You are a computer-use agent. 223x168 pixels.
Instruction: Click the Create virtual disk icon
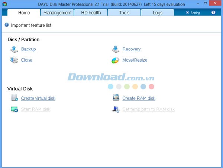14,98
